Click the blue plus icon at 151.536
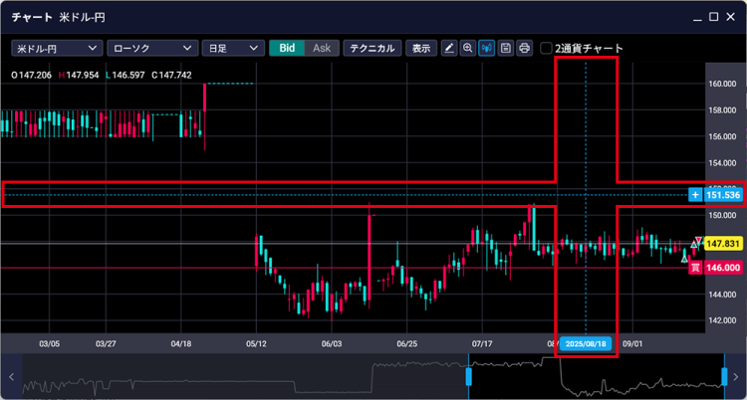747x400 pixels. [694, 195]
